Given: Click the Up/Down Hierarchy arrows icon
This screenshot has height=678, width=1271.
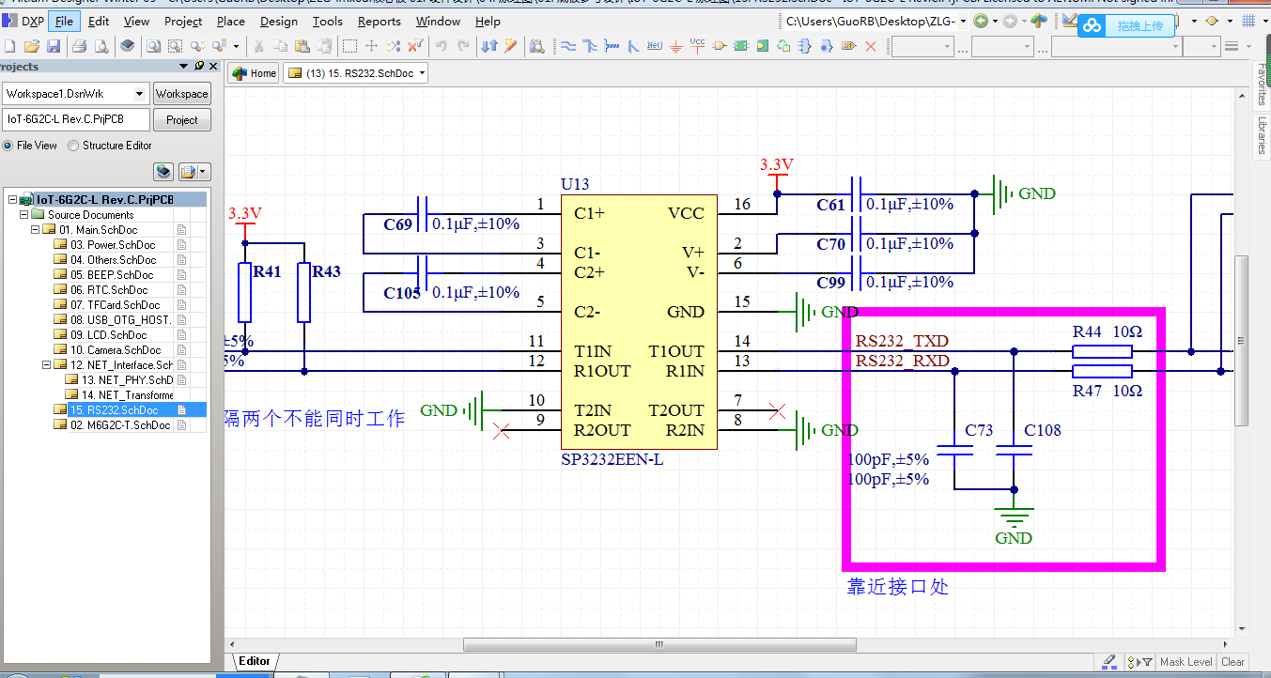Looking at the screenshot, I should 489,46.
